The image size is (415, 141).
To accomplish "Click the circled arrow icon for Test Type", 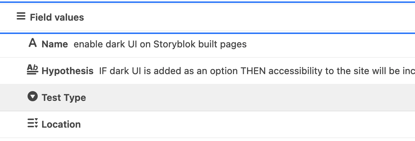I will [33, 96].
